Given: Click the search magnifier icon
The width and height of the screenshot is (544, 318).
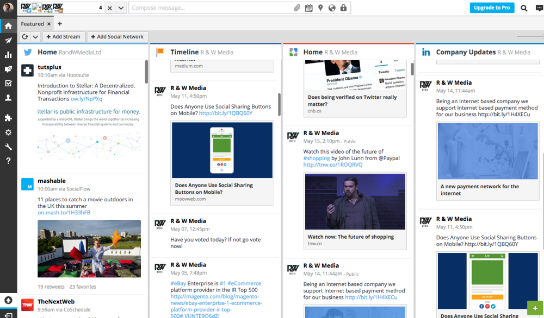Looking at the screenshot, I should click(524, 8).
